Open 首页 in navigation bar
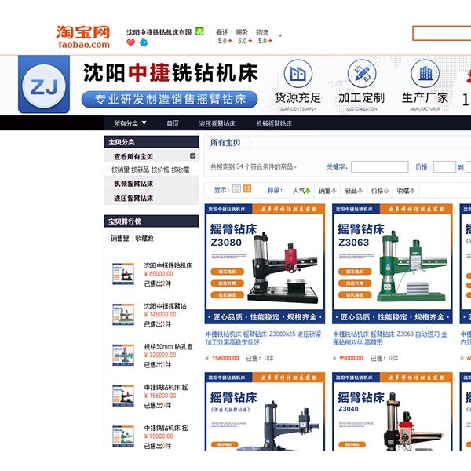Screen dimensions: 471x471 click(173, 123)
